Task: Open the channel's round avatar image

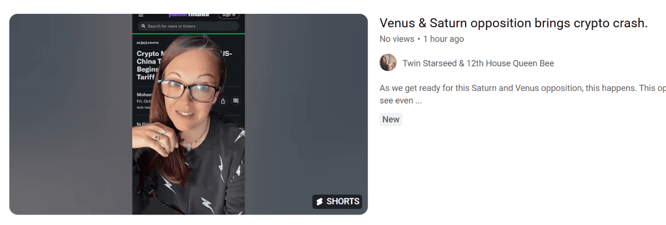Action: pos(388,63)
